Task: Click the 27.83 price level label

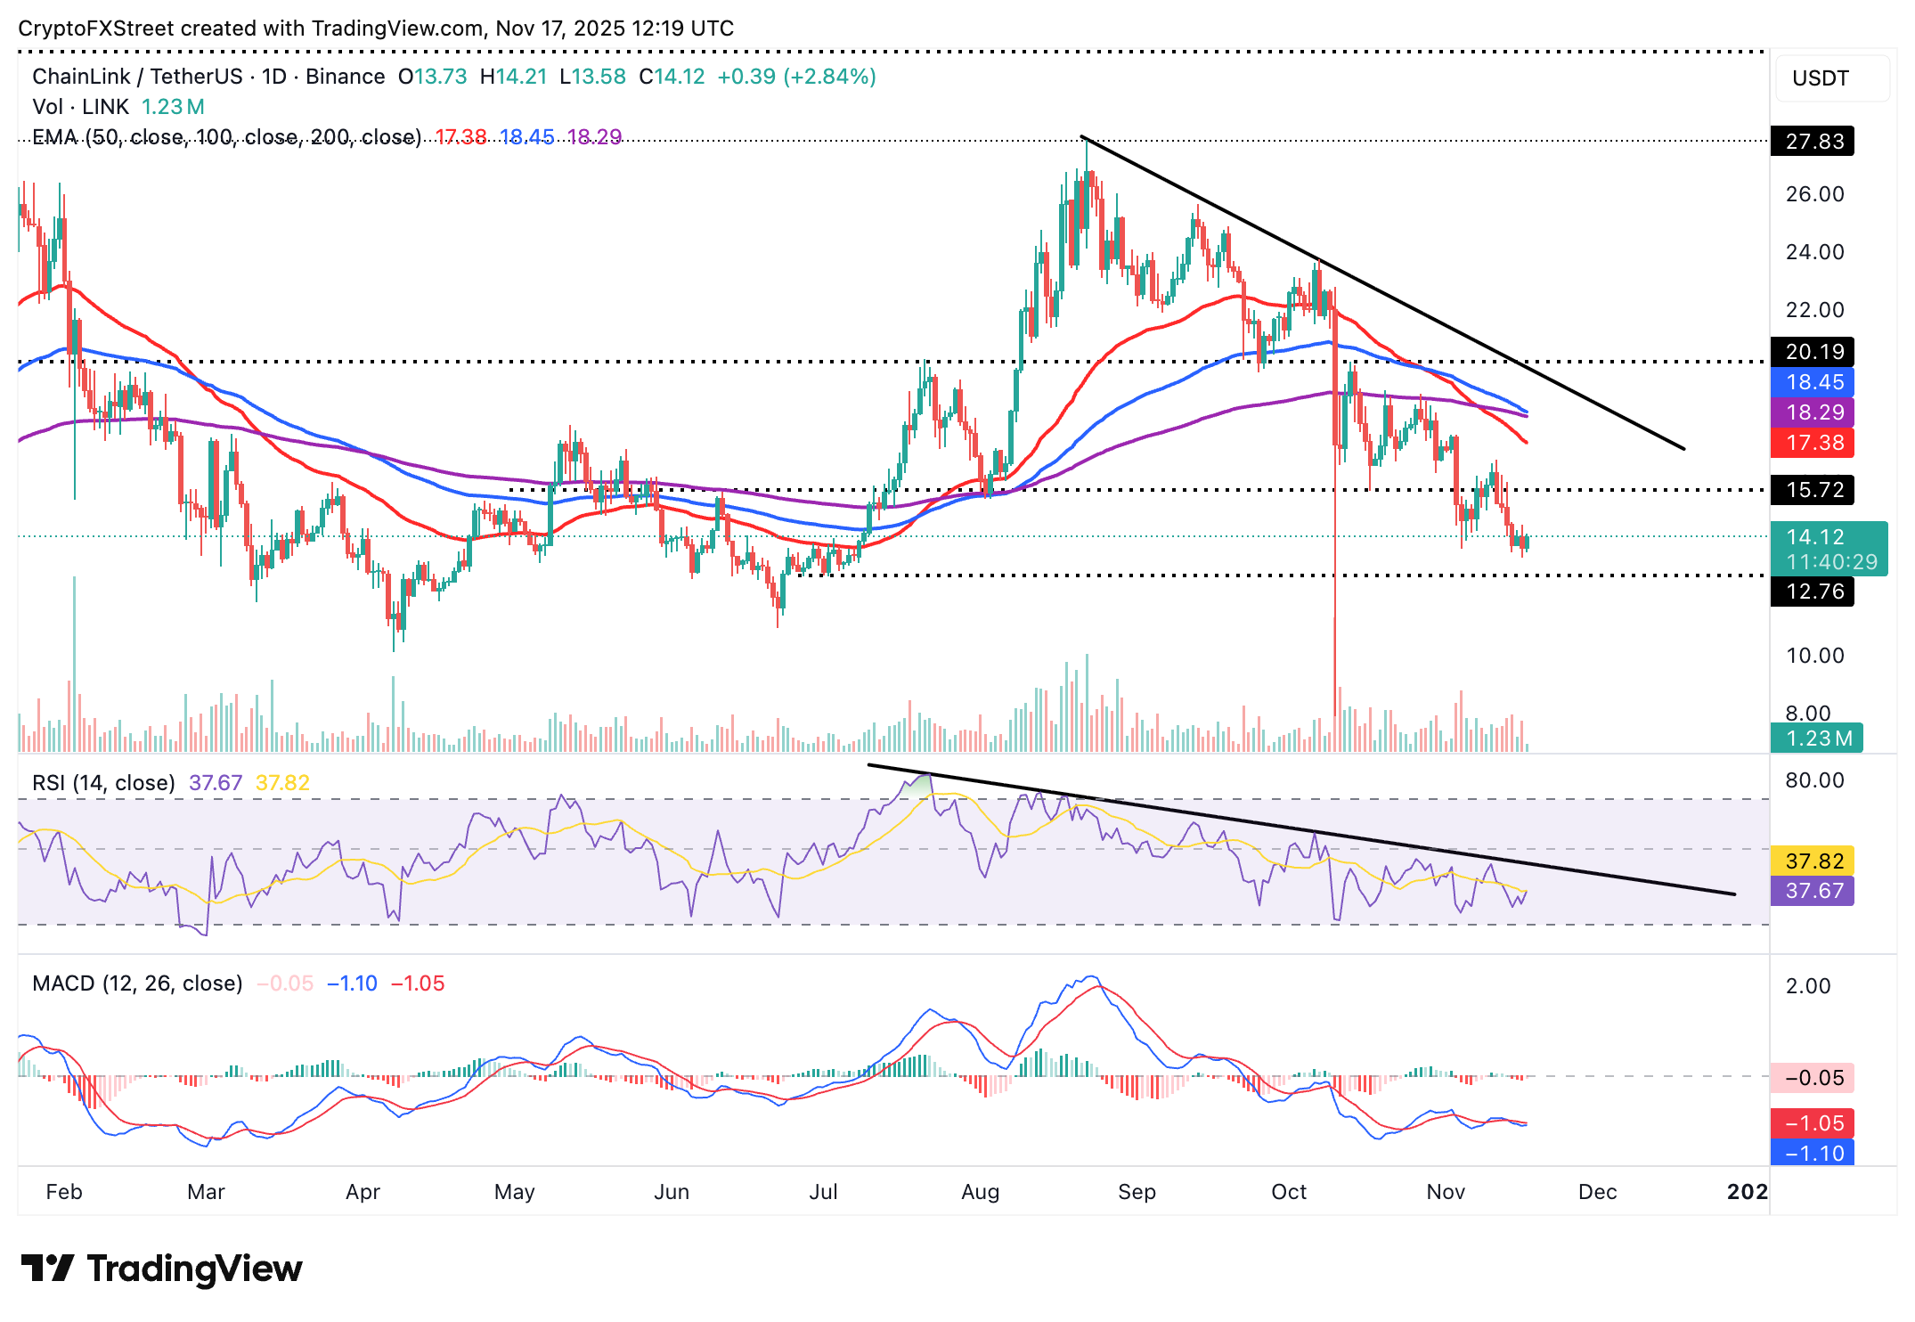Action: (1813, 142)
